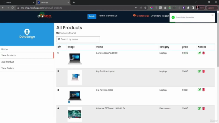Select View Orders in the sidebar
This screenshot has width=219, height=123.
tap(27, 68)
